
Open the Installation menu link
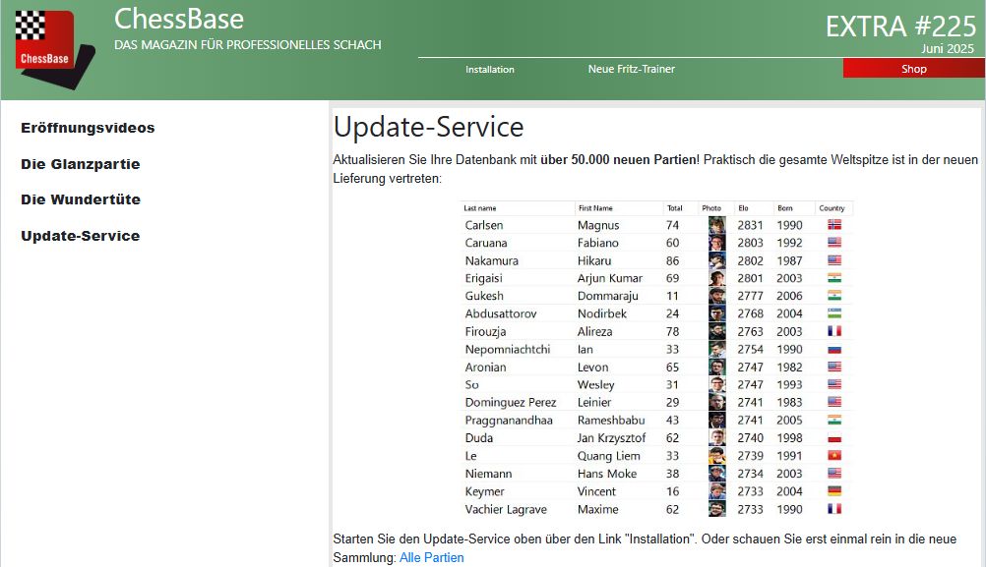[489, 70]
